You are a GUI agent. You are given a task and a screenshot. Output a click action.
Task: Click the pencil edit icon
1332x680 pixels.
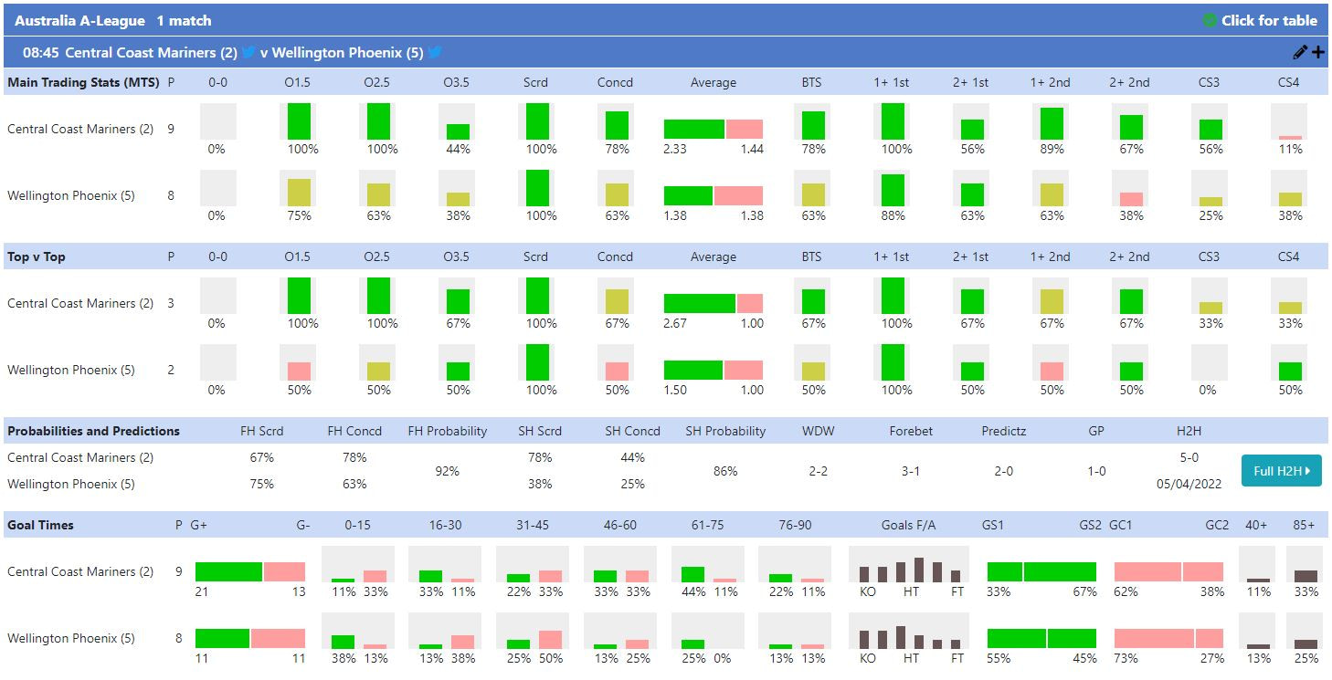coord(1300,53)
